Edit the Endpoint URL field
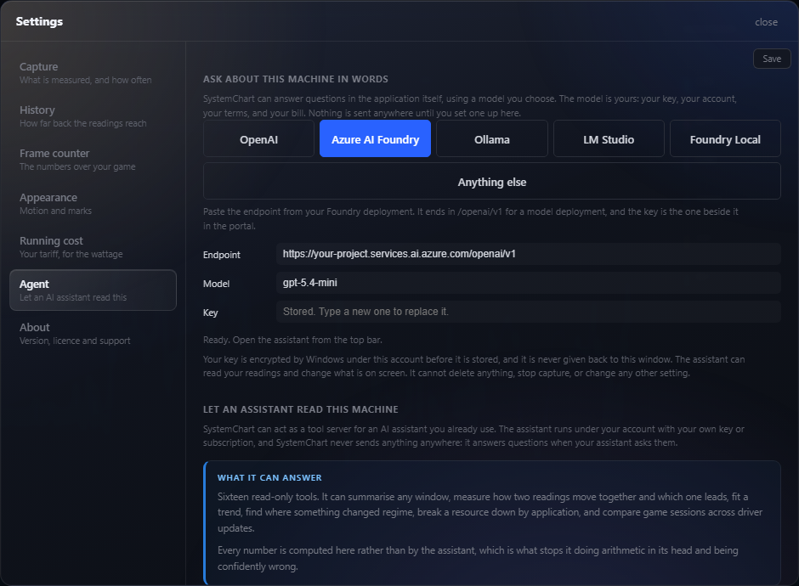This screenshot has width=799, height=586. coord(529,254)
